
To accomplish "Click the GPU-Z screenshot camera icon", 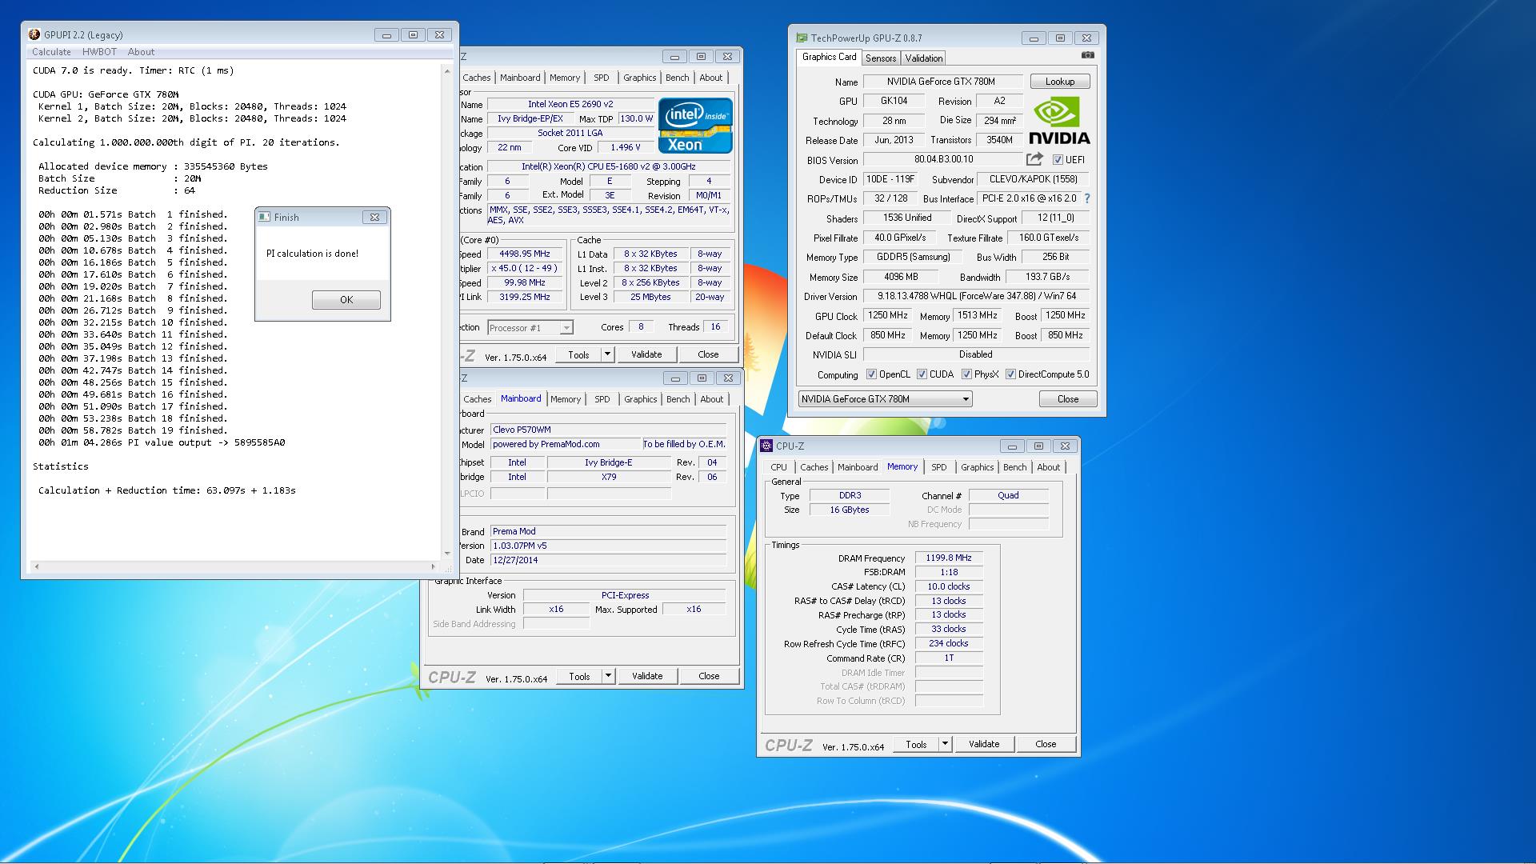I will click(x=1087, y=55).
